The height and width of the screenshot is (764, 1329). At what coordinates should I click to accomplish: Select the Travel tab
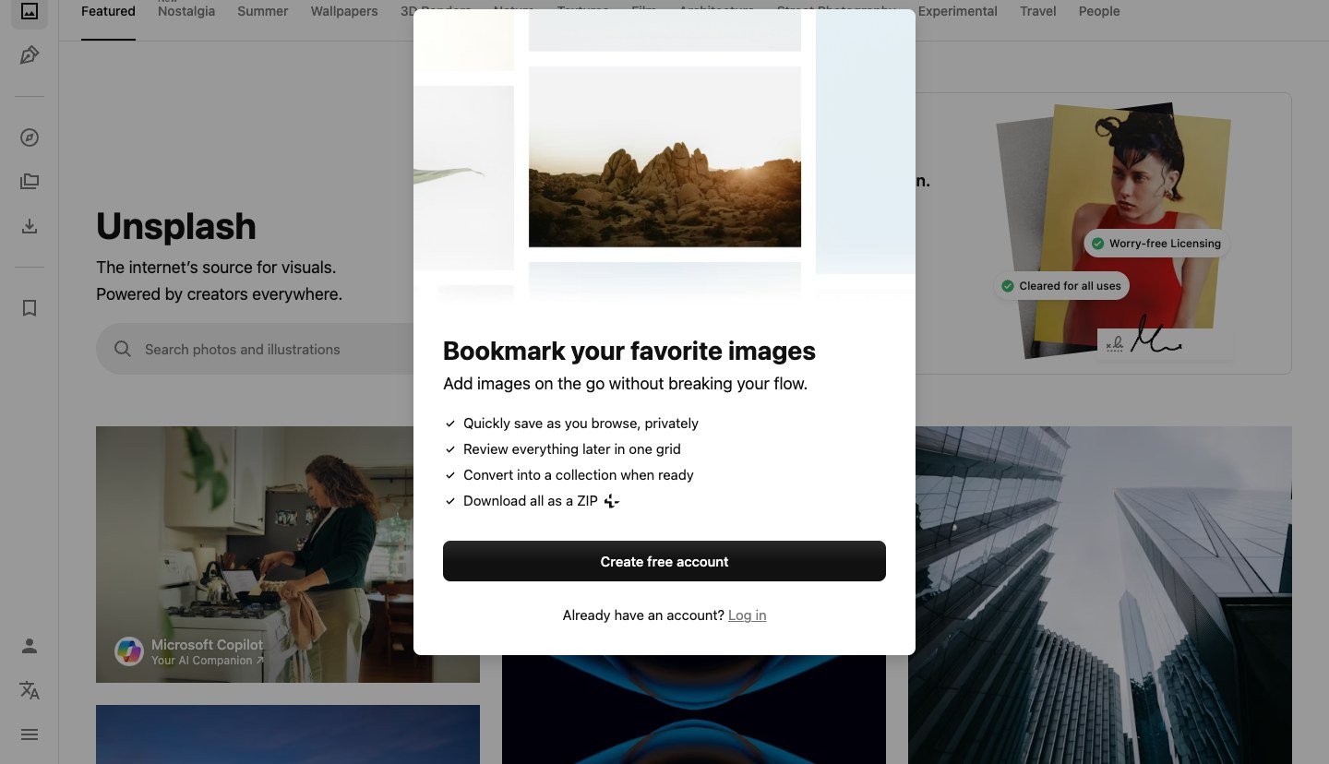[1038, 12]
